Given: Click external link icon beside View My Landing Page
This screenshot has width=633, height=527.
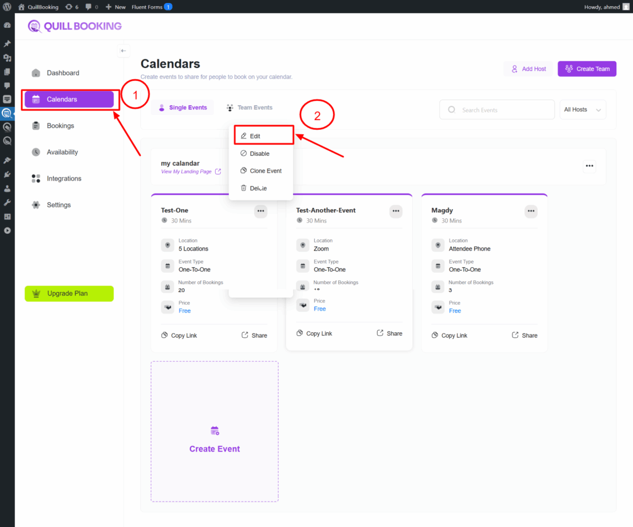Looking at the screenshot, I should 218,172.
